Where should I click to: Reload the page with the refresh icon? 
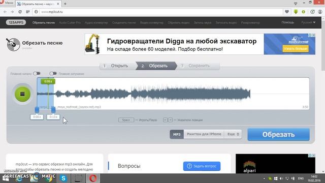tap(20, 12)
